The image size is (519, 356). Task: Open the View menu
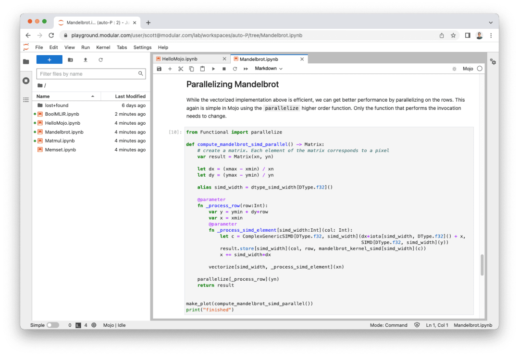(70, 47)
